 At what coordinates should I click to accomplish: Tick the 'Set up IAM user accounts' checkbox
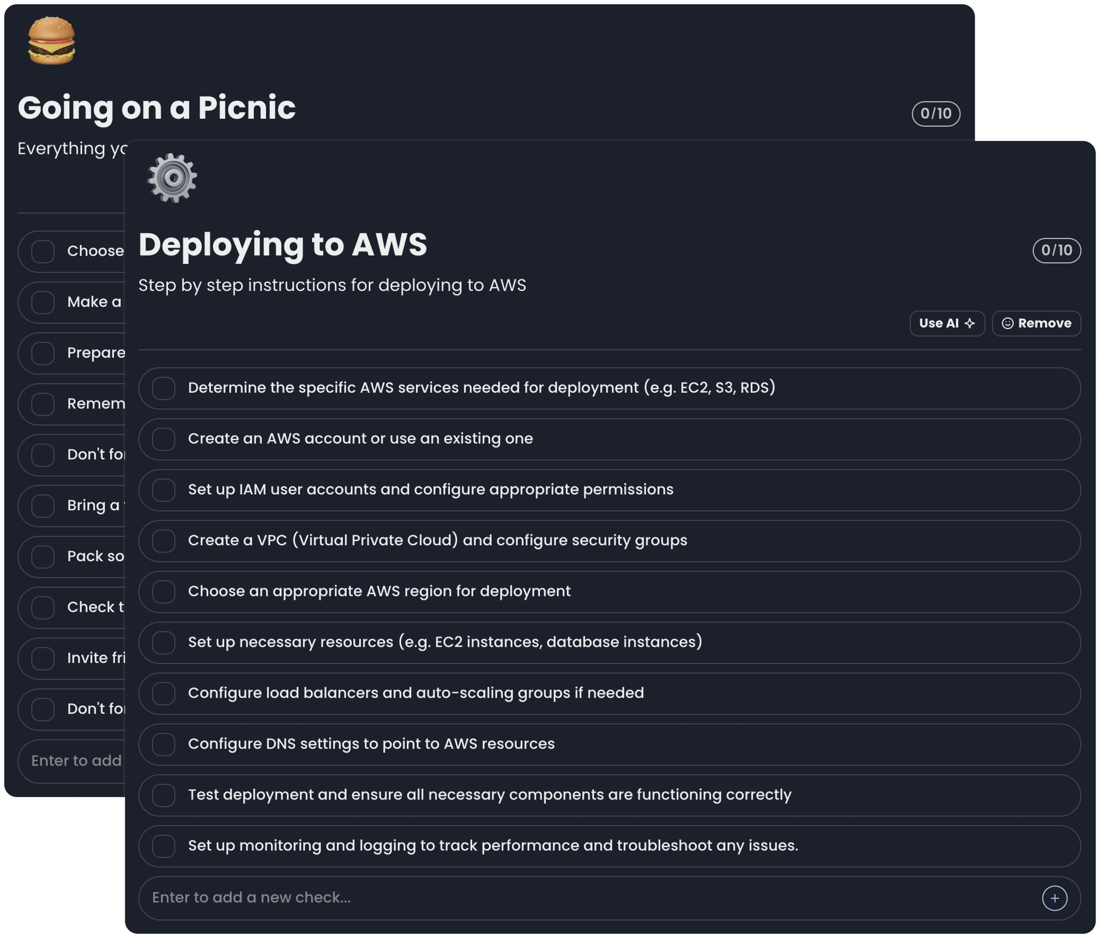[164, 490]
